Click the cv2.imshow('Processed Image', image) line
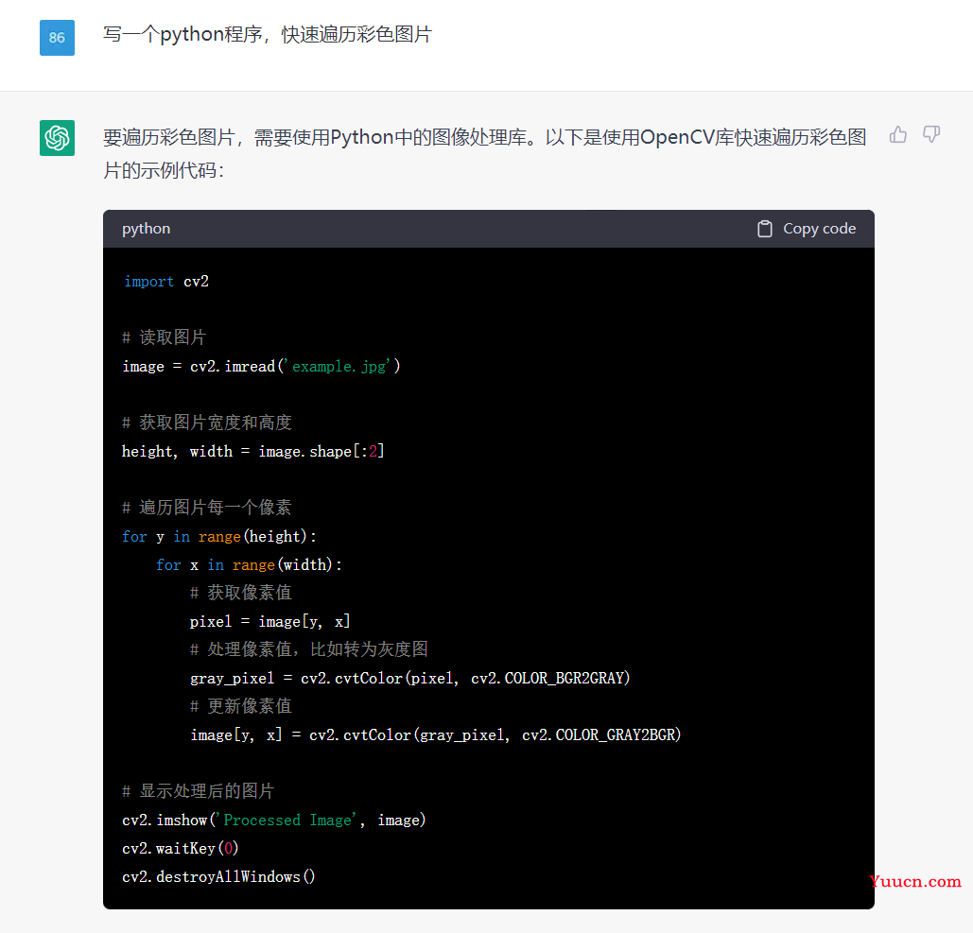 [x=273, y=821]
